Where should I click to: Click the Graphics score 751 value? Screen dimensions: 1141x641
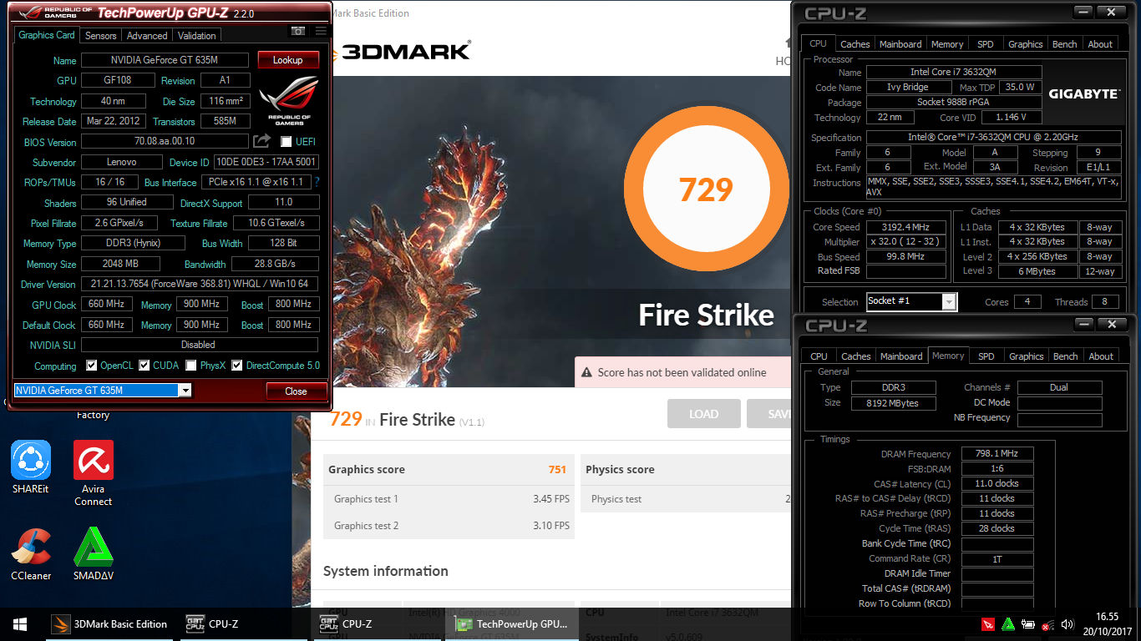557,469
